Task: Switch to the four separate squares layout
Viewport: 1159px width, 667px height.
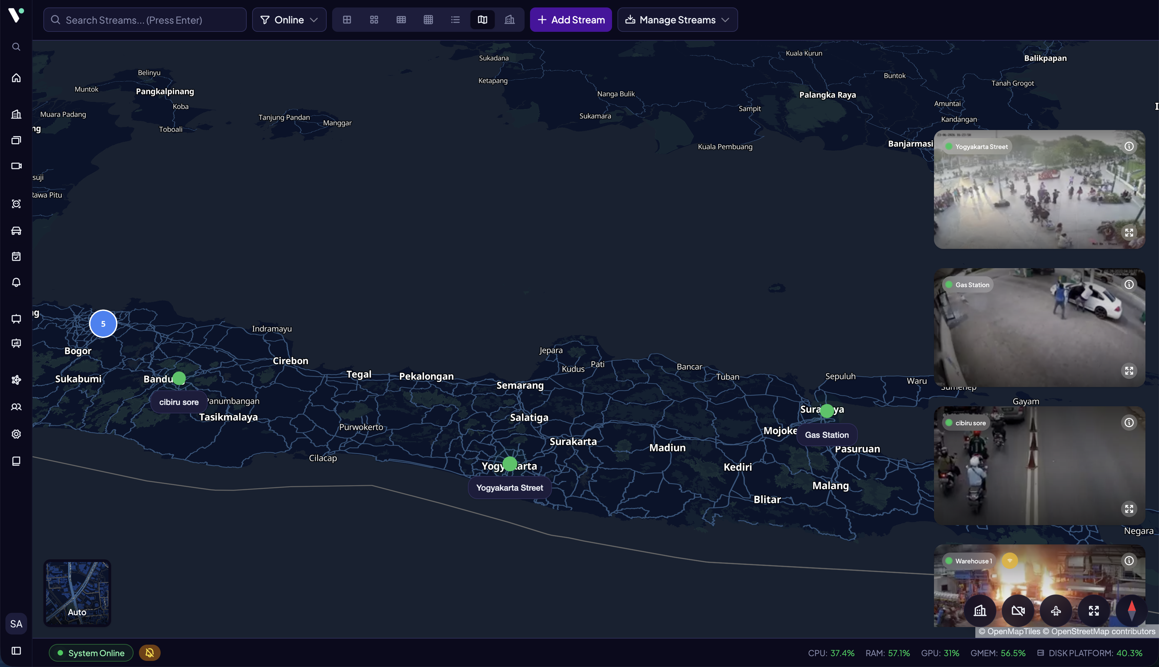Action: [374, 20]
